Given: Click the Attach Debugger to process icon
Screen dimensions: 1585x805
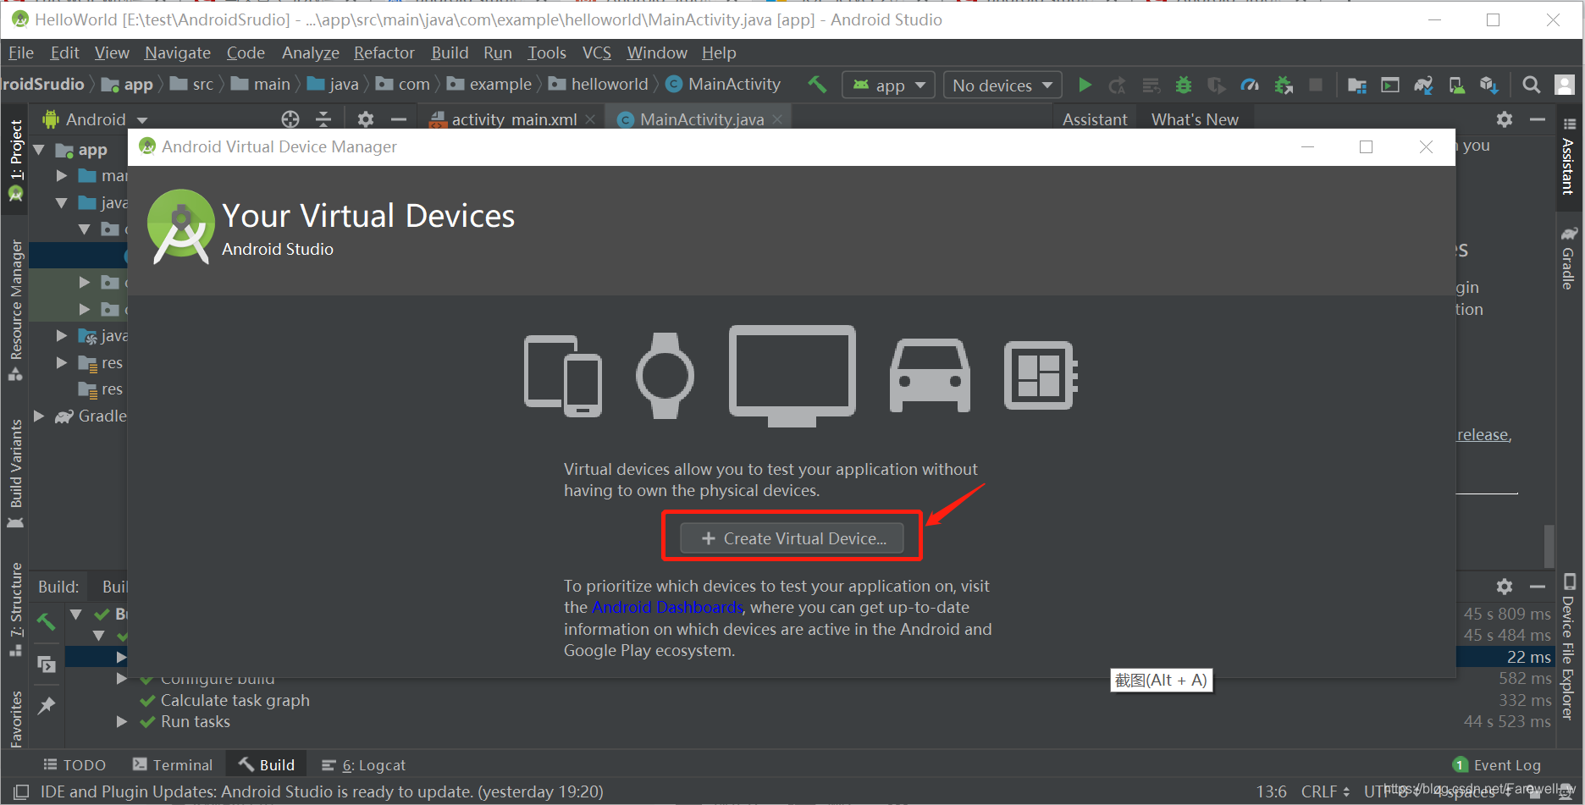Looking at the screenshot, I should click(1284, 85).
